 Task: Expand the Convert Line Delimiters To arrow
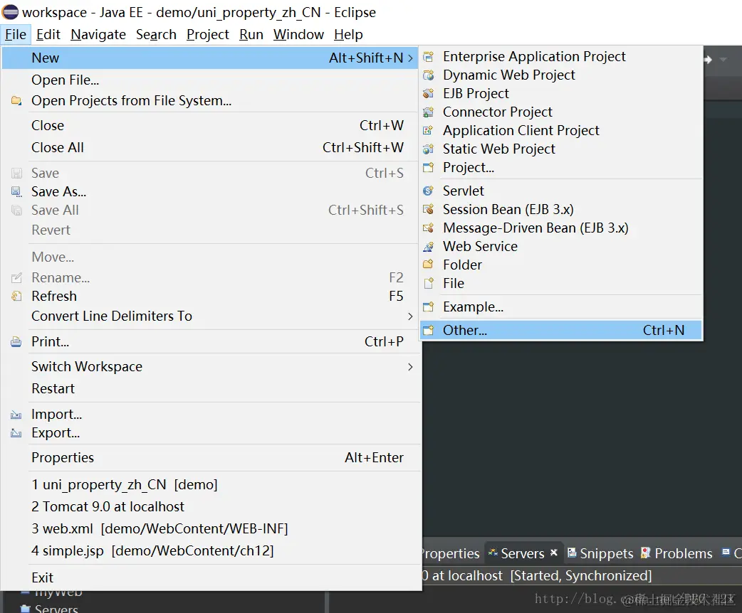pyautogui.click(x=410, y=316)
